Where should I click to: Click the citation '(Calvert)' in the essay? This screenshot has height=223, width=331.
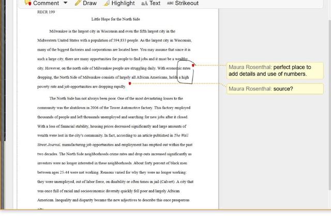coord(168,182)
